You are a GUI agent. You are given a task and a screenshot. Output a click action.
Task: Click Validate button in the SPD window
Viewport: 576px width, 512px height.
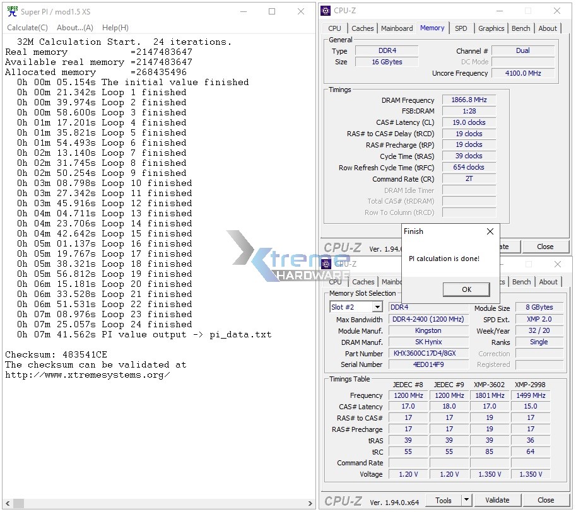497,500
